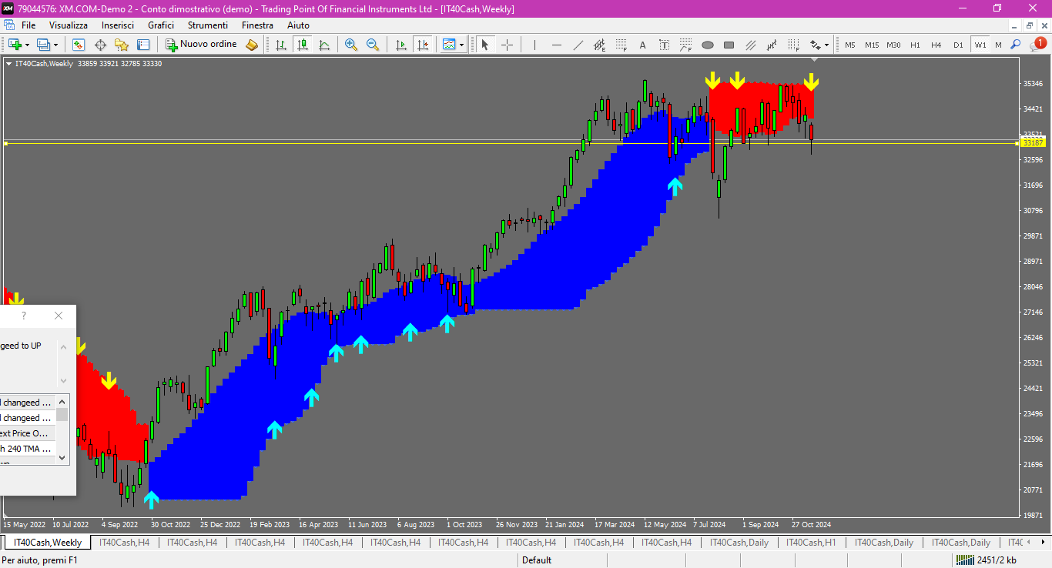The image size is (1052, 568).
Task: Open the new chart icon
Action: pyautogui.click(x=15, y=45)
